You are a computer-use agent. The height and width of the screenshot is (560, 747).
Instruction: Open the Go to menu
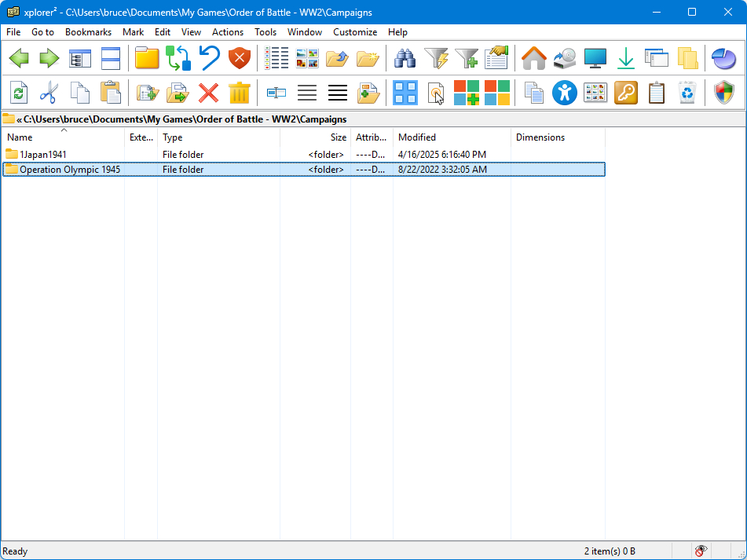[x=42, y=32]
